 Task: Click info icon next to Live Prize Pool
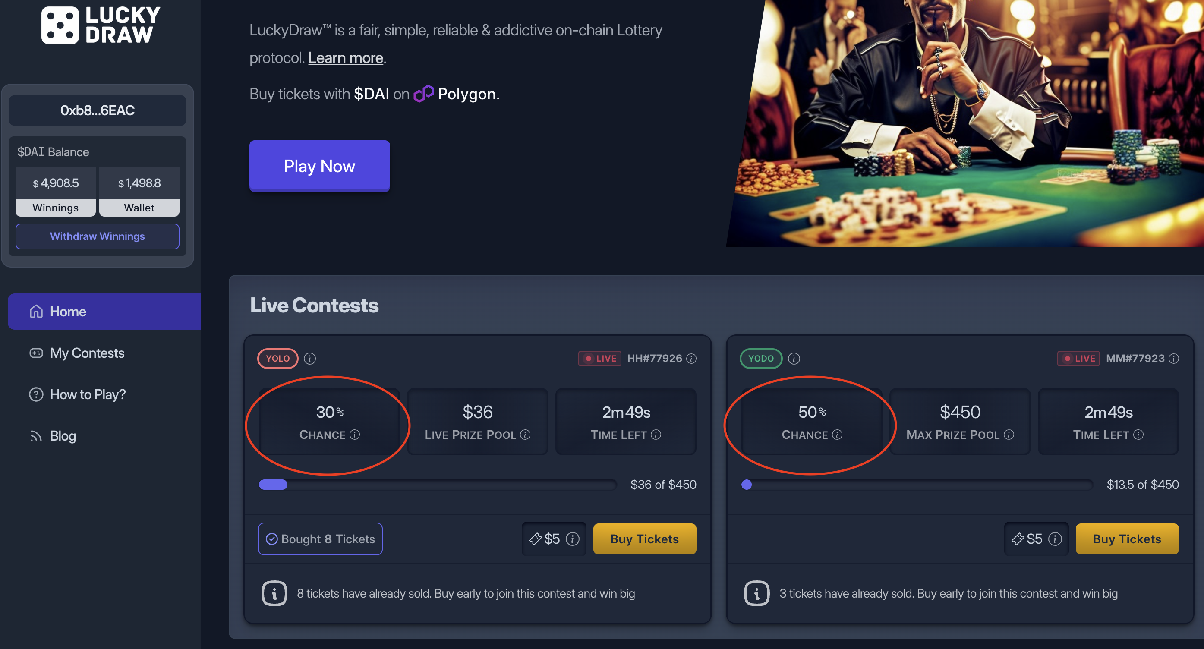[525, 435]
